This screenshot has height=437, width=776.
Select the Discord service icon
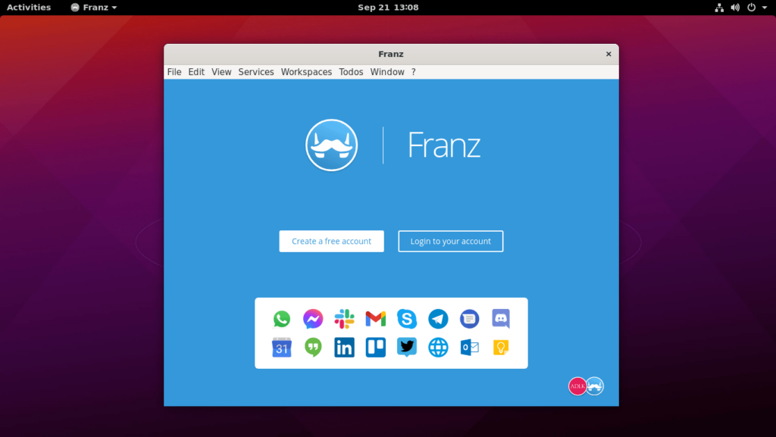pos(501,319)
